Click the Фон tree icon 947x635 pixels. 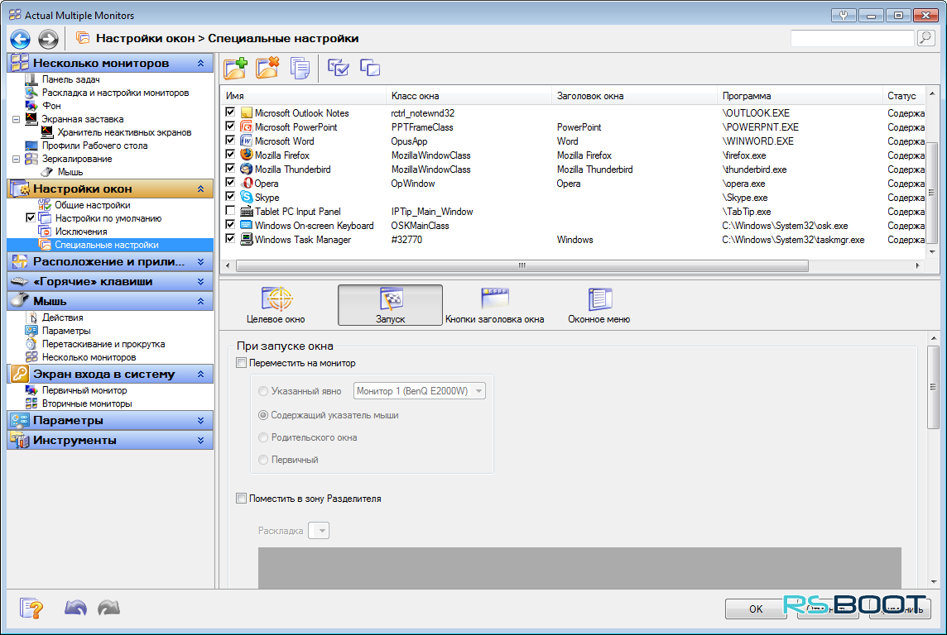[x=31, y=106]
